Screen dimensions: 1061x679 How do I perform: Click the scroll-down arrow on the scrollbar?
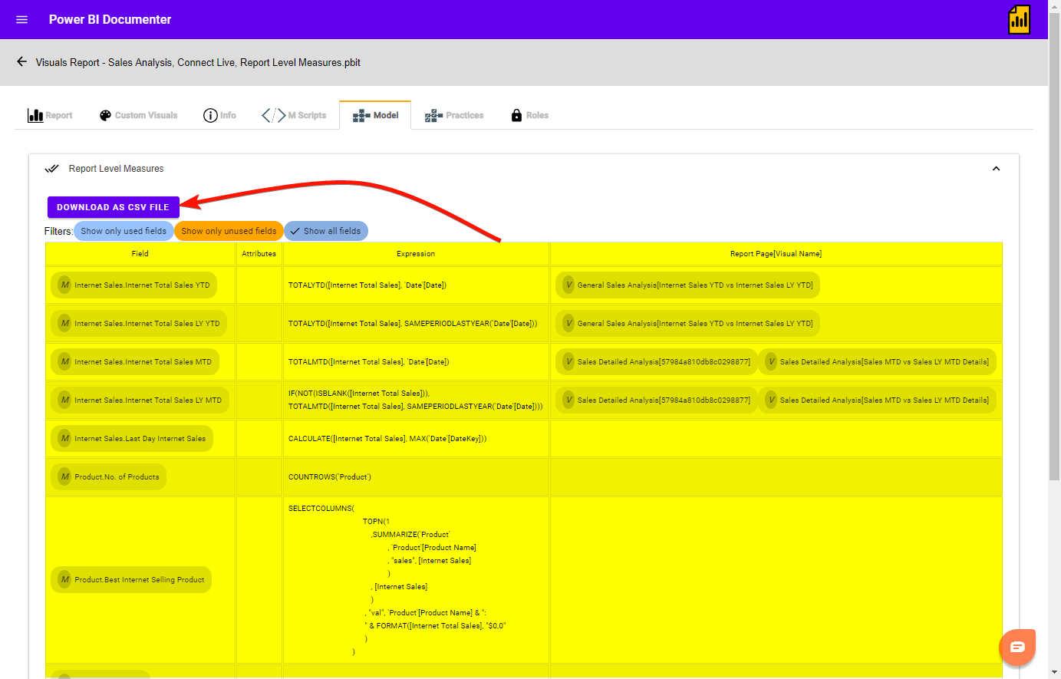[x=1055, y=673]
